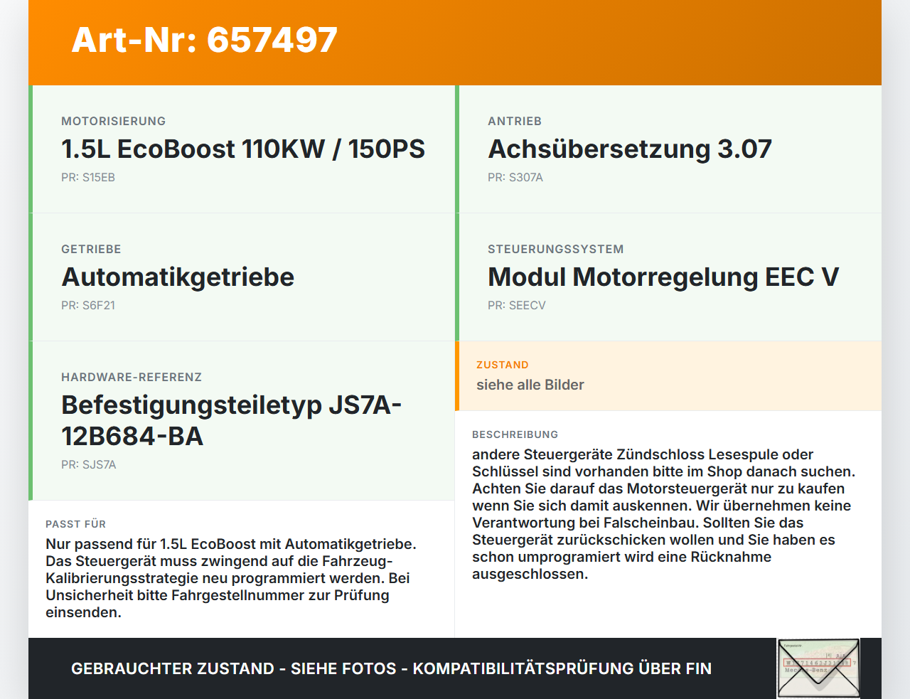Click the Modul Motorregelung EEC V value
This screenshot has height=699, width=910.
(663, 277)
